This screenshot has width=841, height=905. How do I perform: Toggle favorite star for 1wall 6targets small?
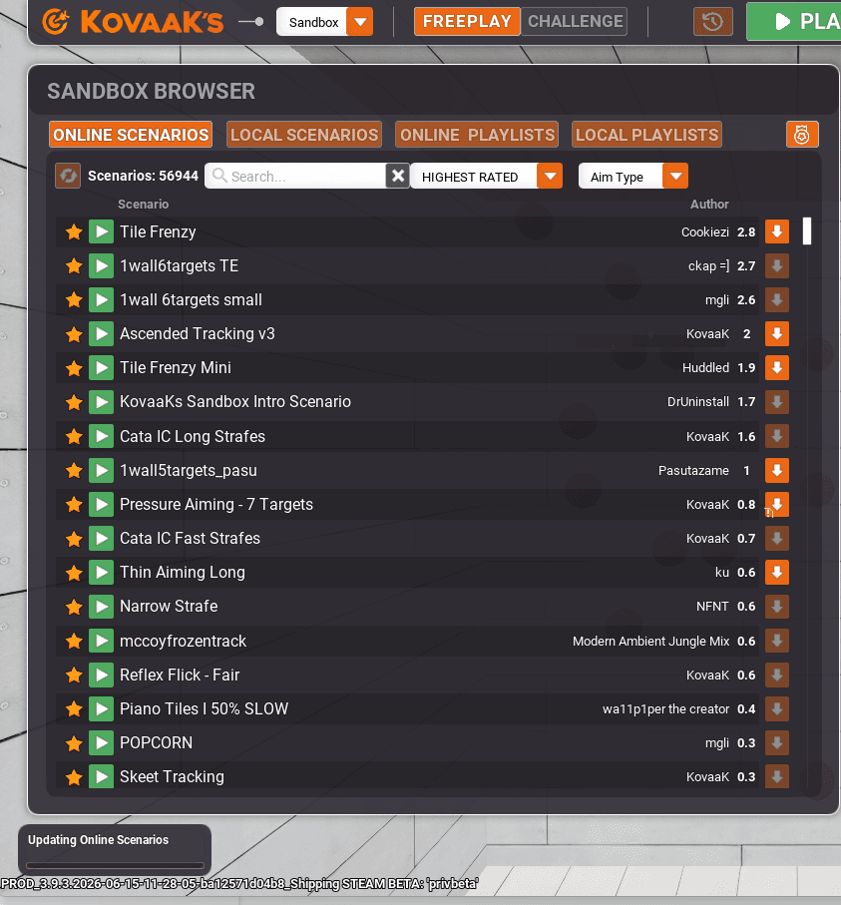74,300
